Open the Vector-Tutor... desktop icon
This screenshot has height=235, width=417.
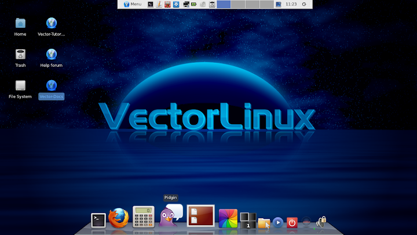pos(52,27)
